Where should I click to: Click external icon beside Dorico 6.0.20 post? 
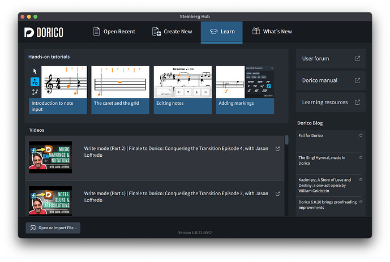point(361,202)
